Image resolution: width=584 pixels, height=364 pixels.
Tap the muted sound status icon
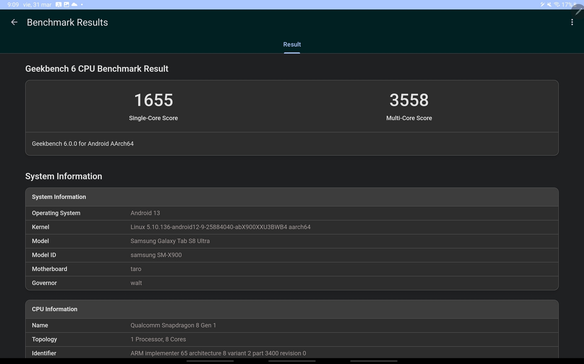pyautogui.click(x=549, y=5)
